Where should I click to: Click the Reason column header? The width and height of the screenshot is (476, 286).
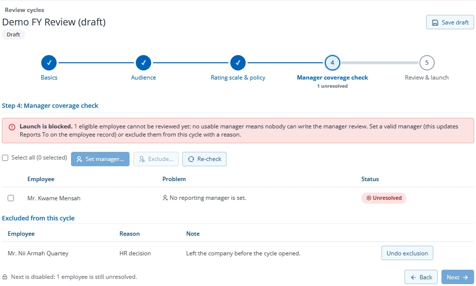130,234
